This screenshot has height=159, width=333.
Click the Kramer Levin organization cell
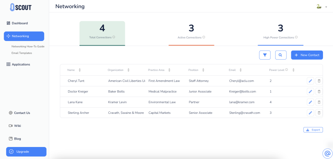click(117, 102)
